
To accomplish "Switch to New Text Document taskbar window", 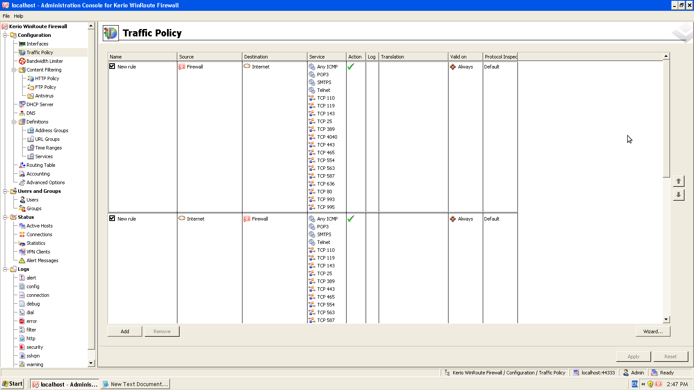I will 135,384.
